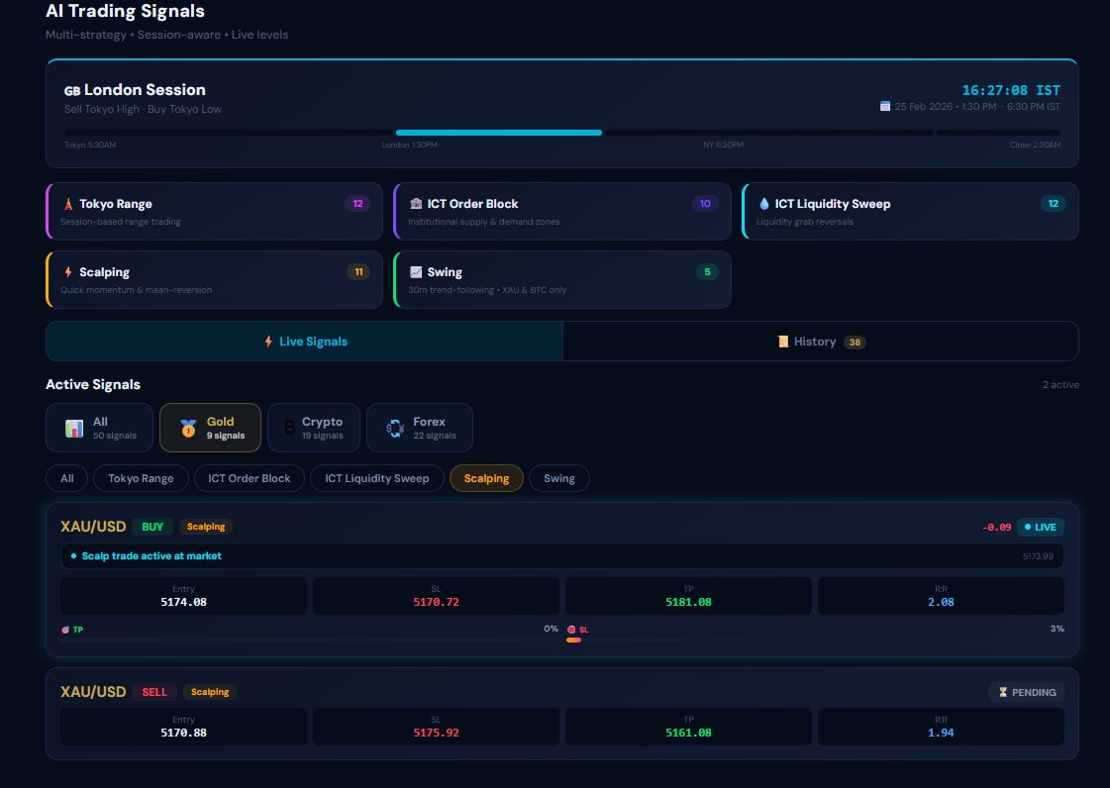Select the Crypto 19 signals asset filter

314,428
